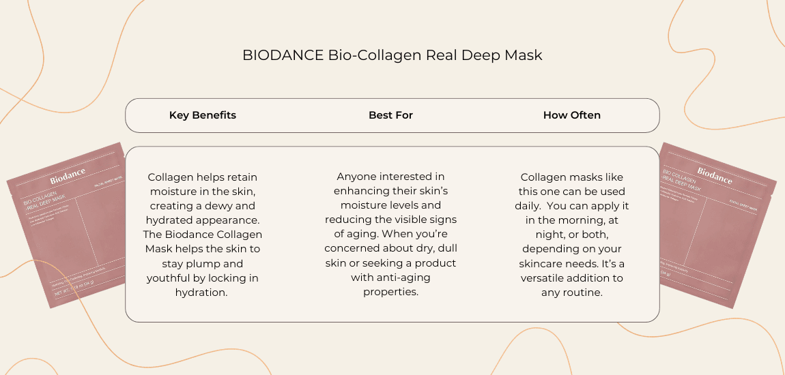Select the How Often header
785x375 pixels.
click(572, 115)
